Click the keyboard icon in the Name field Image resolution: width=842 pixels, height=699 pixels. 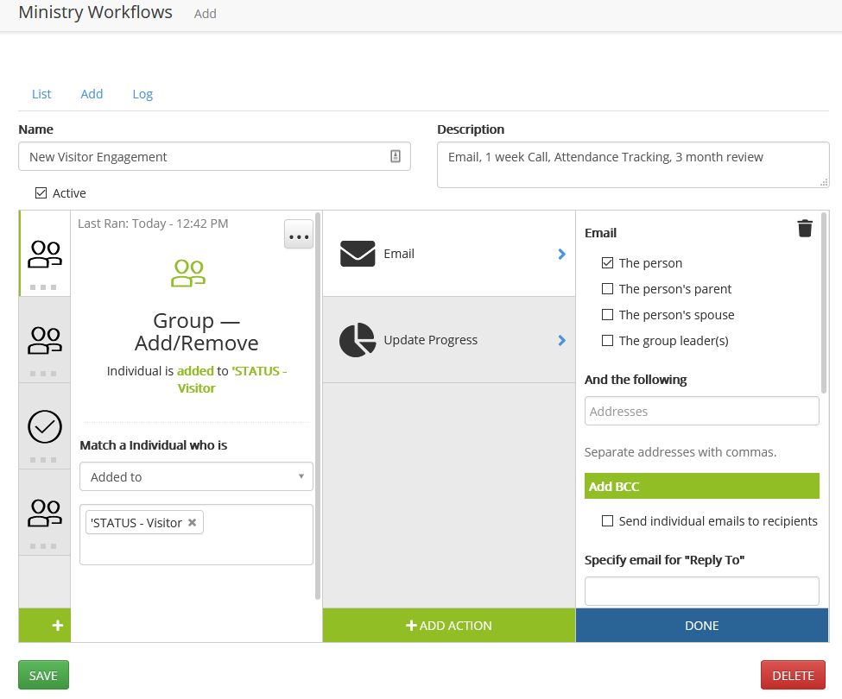396,156
